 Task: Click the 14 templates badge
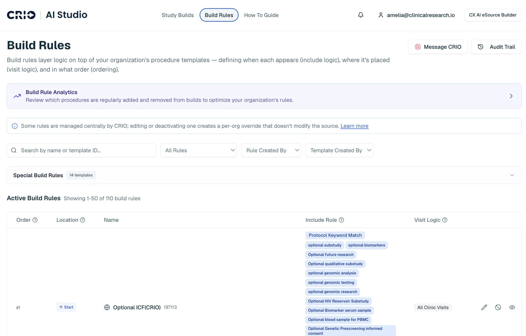(x=81, y=175)
